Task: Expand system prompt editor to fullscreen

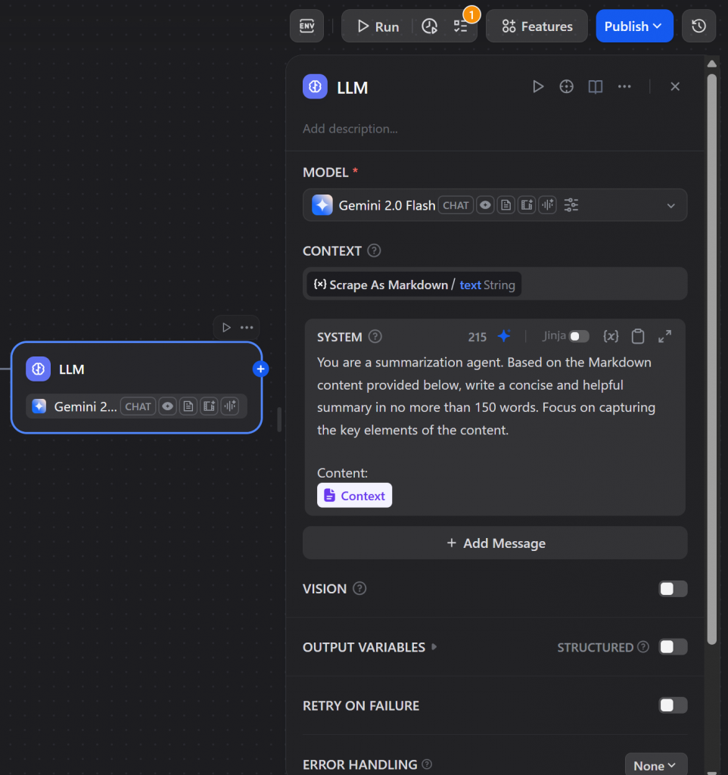Action: tap(664, 336)
